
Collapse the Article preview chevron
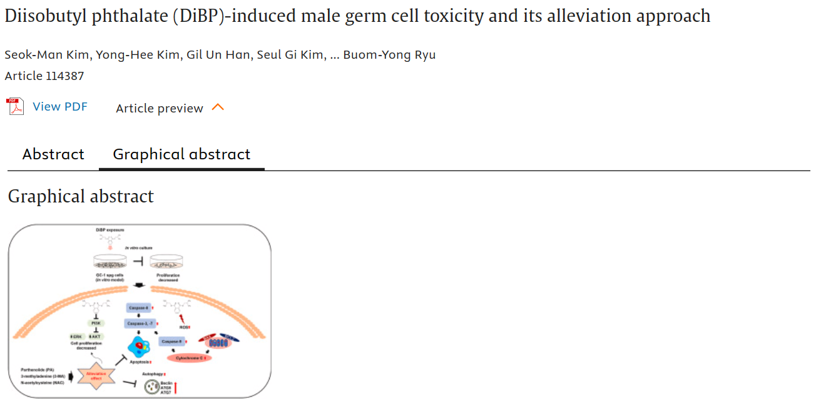click(x=218, y=107)
